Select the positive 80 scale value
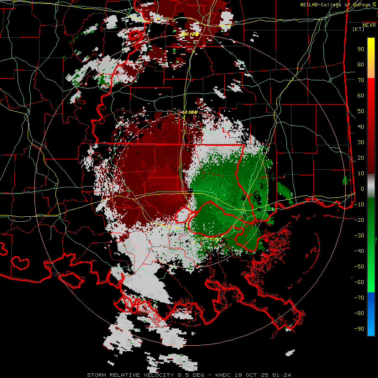This screenshot has width=378, height=378. (x=361, y=64)
